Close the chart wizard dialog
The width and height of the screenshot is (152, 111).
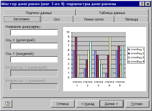pos(148,4)
